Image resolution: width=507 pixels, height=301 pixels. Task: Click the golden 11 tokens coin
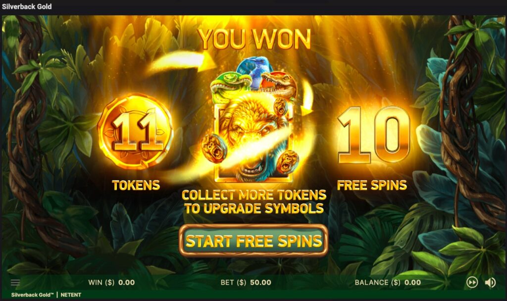click(x=136, y=132)
